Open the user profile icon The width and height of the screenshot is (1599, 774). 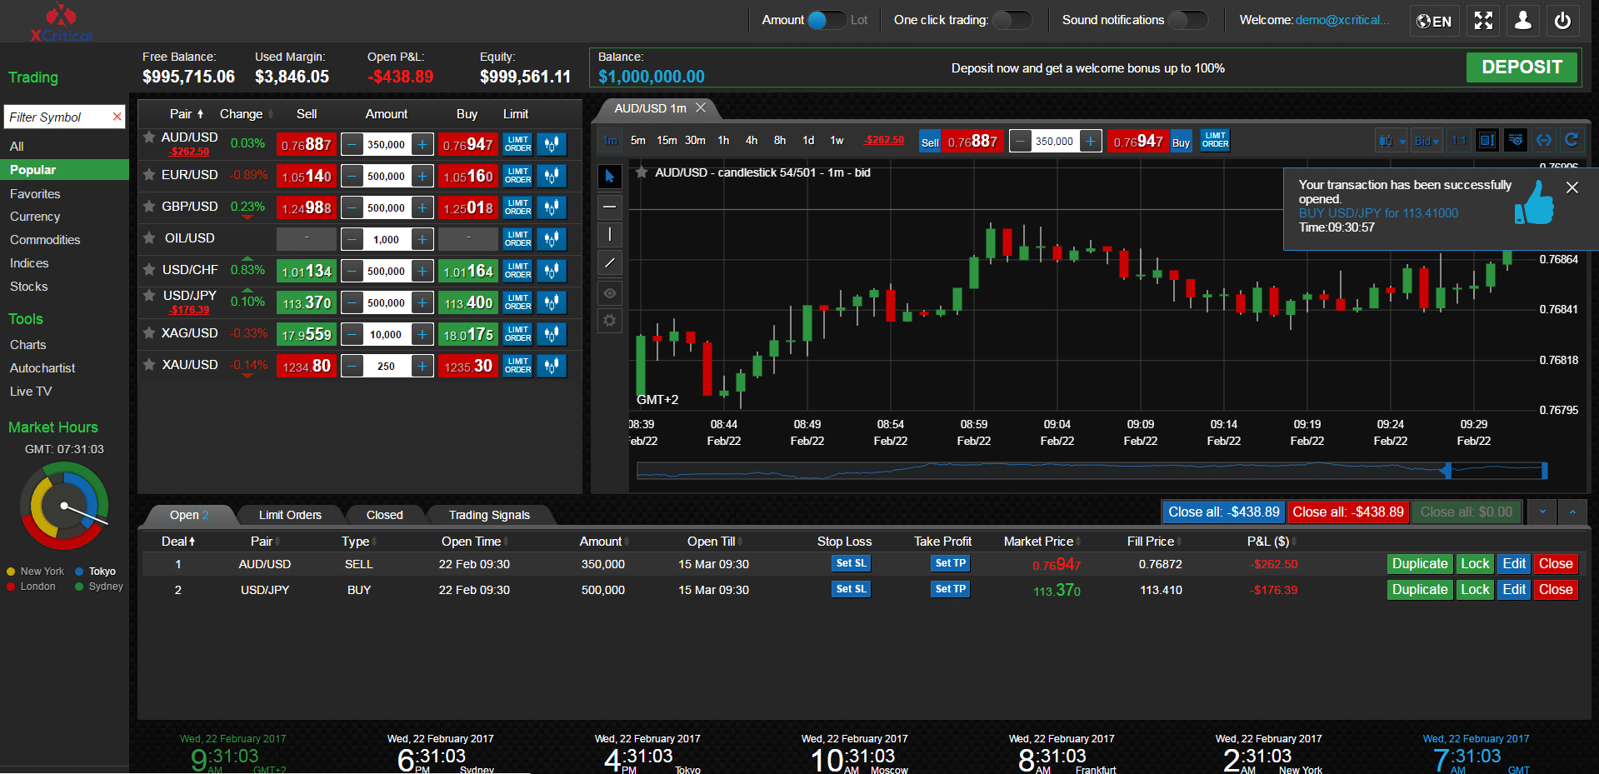[1523, 21]
